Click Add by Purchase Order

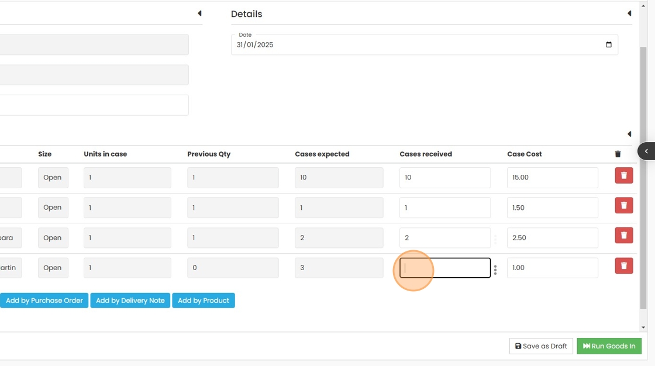click(x=44, y=301)
